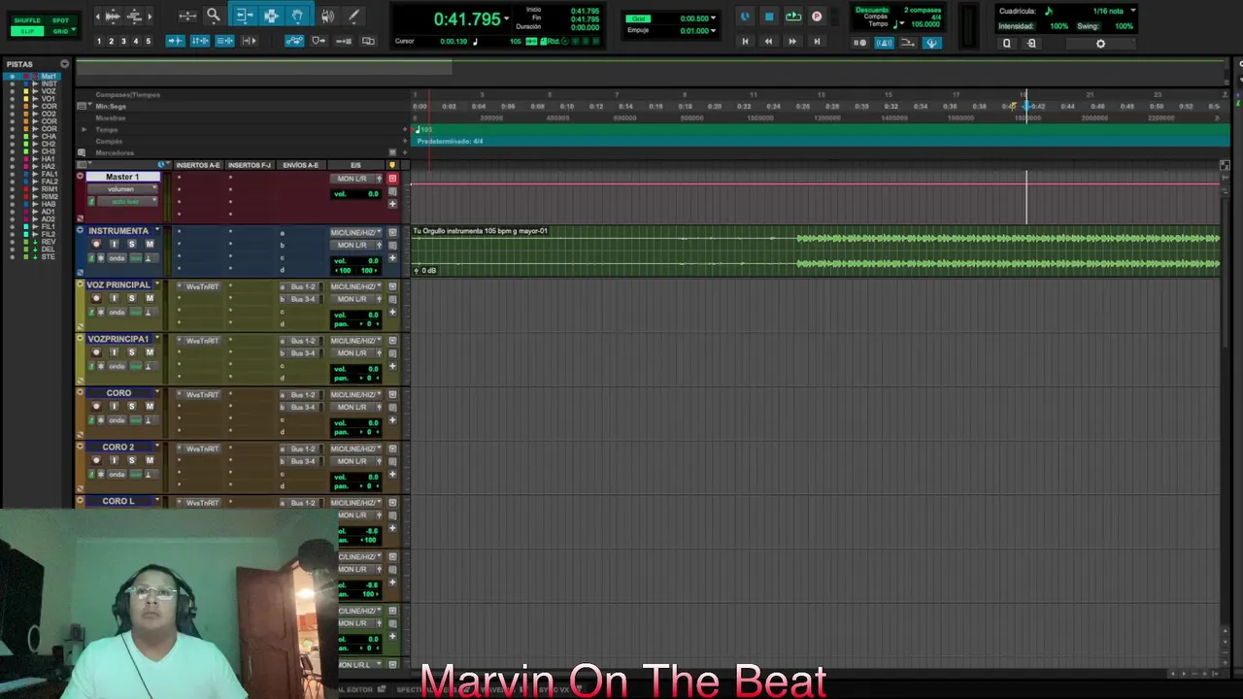
Task: Toggle automation follows edit icon
Action: [x=293, y=41]
